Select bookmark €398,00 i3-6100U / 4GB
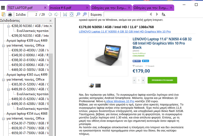 click(30, 60)
